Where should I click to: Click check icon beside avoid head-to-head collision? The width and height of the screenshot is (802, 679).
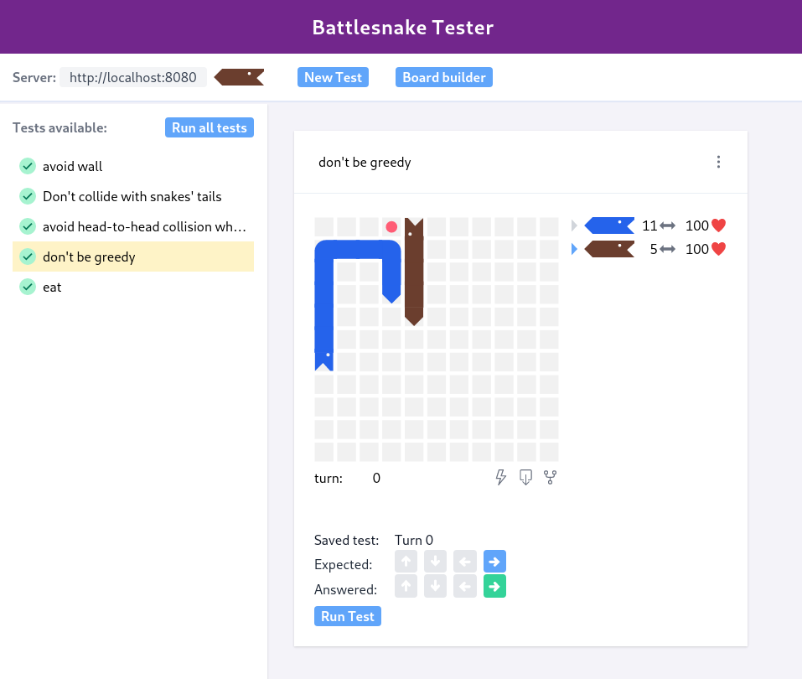28,226
